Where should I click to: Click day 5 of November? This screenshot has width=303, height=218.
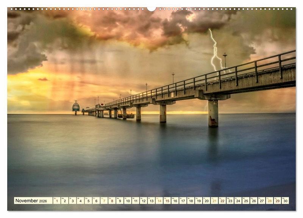pos(88,201)
